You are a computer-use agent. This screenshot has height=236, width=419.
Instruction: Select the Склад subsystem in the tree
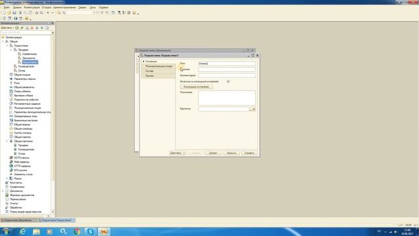click(x=22, y=71)
